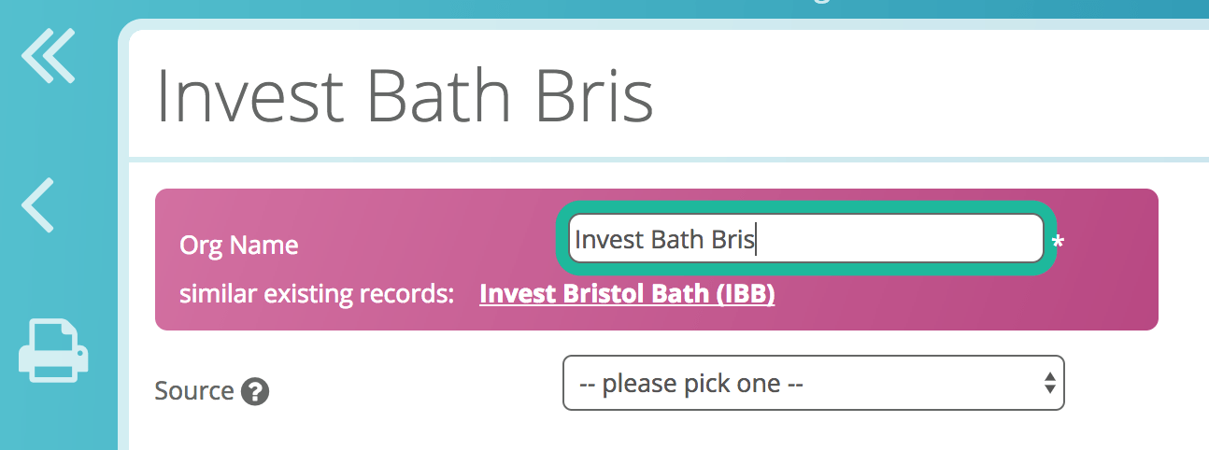Click the up-down arrows on the Source dropdown

(1050, 383)
